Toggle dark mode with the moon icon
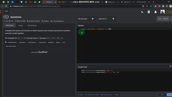The height and width of the screenshot is (97, 172). tap(142, 12)
